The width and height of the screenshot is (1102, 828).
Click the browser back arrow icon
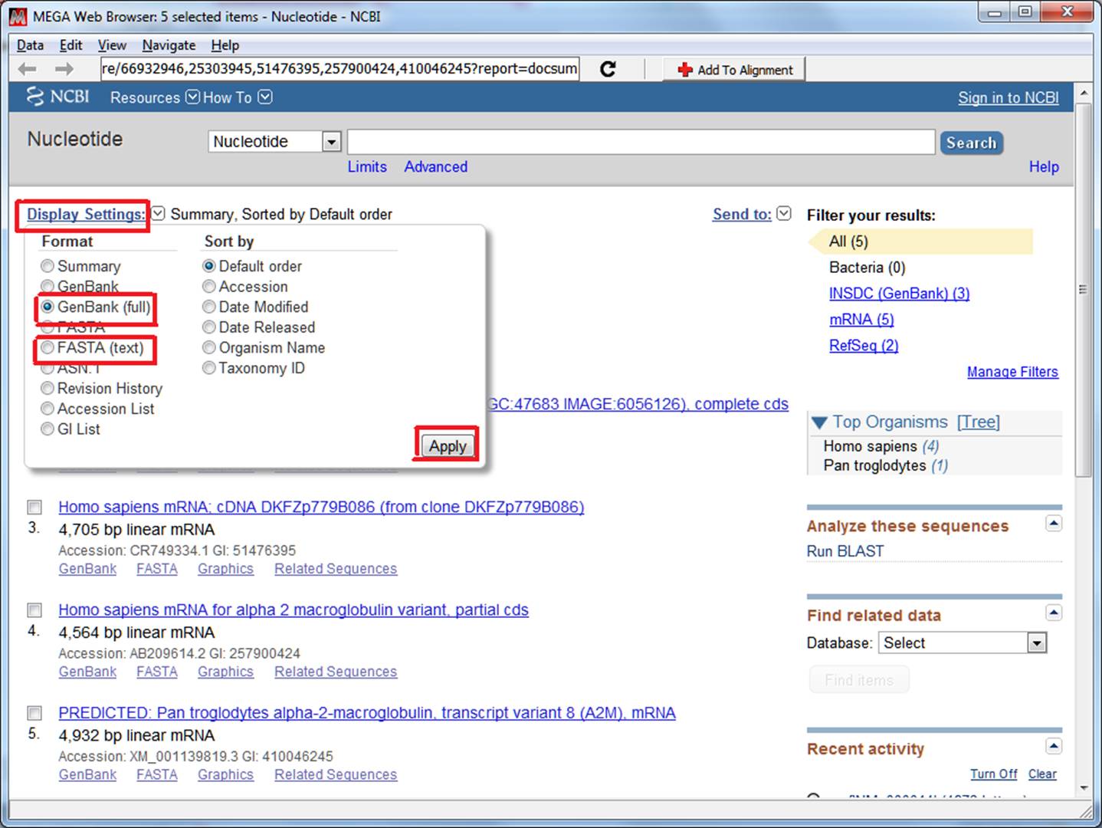click(28, 69)
